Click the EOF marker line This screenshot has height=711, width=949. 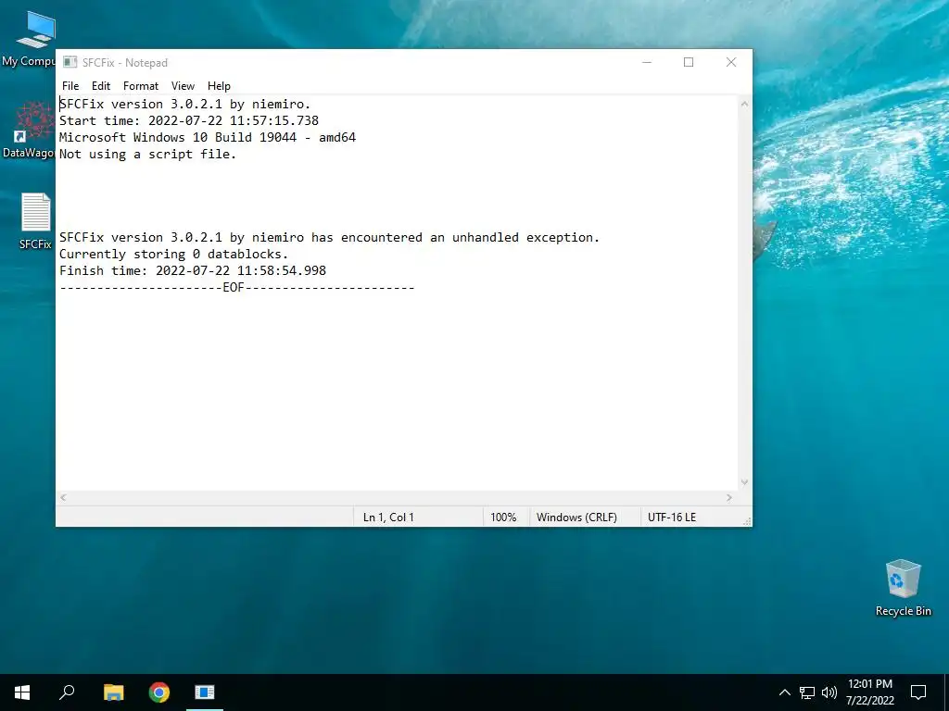point(236,288)
